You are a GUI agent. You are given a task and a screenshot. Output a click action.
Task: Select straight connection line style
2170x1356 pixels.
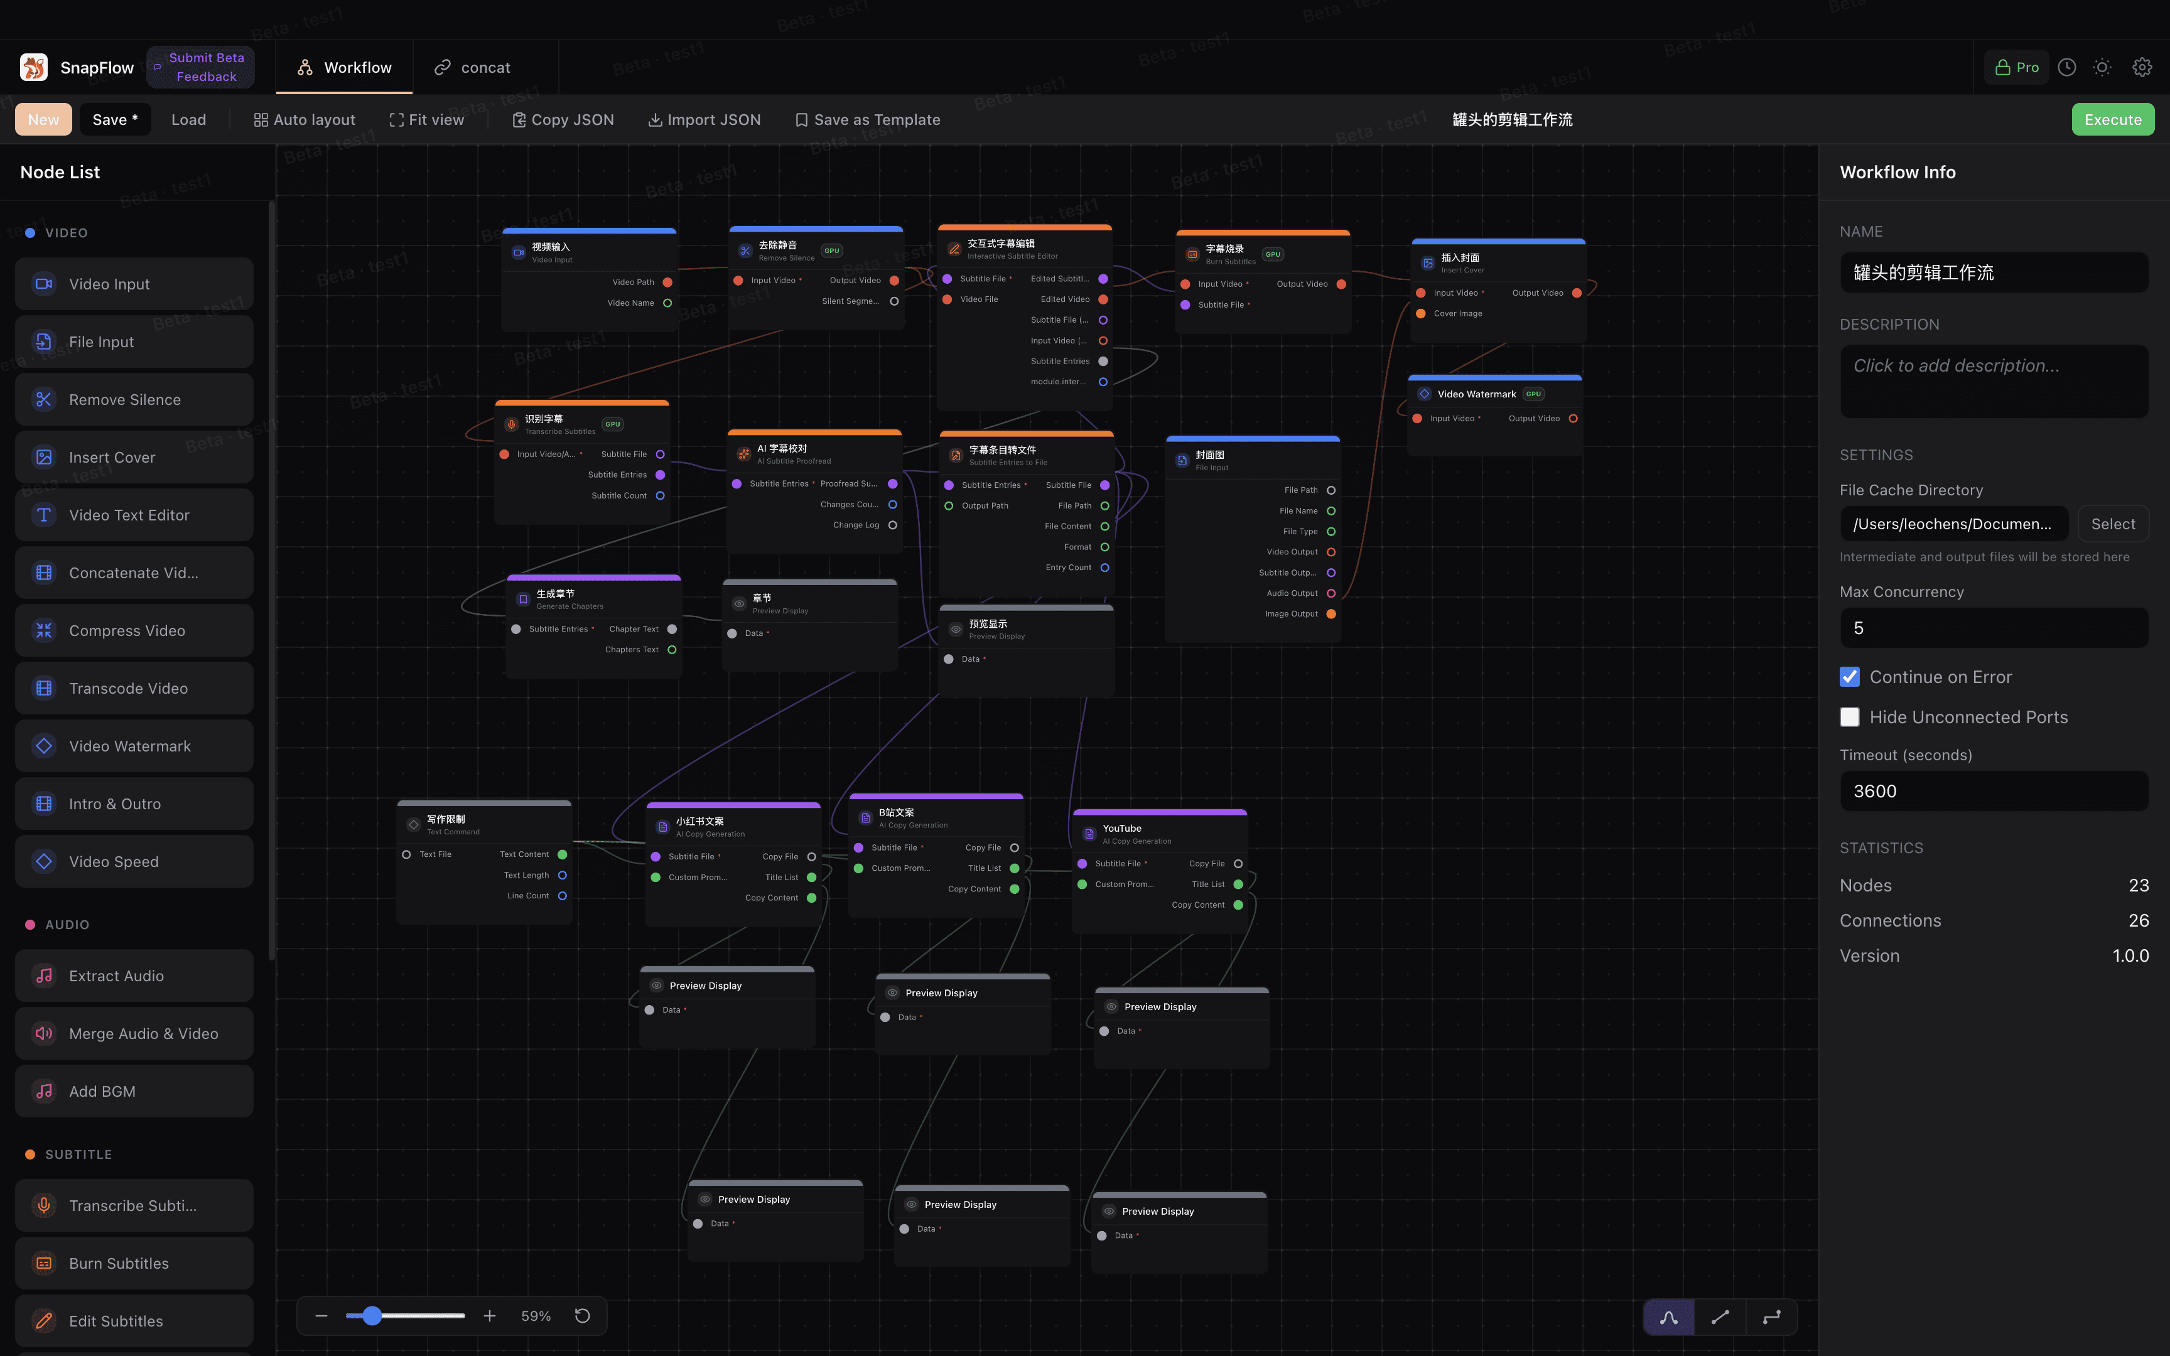coord(1720,1316)
